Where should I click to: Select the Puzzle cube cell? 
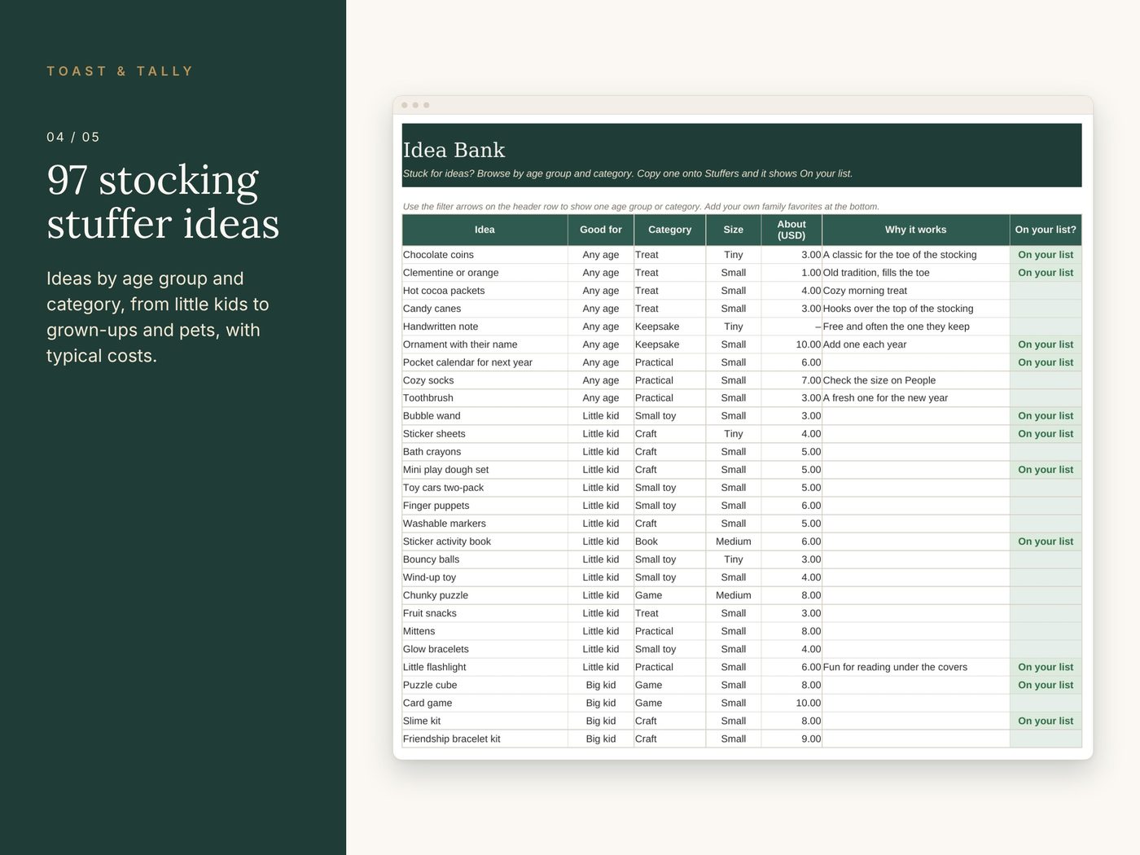pyautogui.click(x=484, y=685)
